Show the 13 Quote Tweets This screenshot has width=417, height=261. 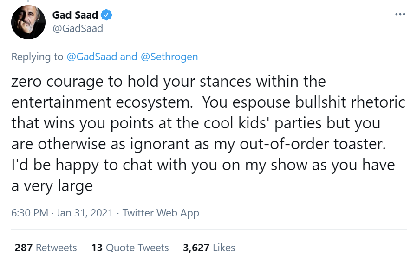pos(130,248)
